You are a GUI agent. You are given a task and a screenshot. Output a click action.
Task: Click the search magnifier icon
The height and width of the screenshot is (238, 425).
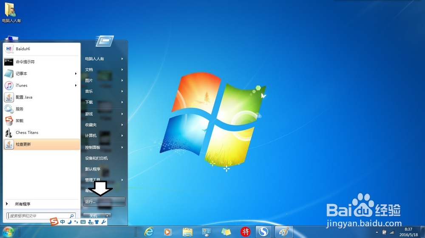pyautogui.click(x=72, y=216)
